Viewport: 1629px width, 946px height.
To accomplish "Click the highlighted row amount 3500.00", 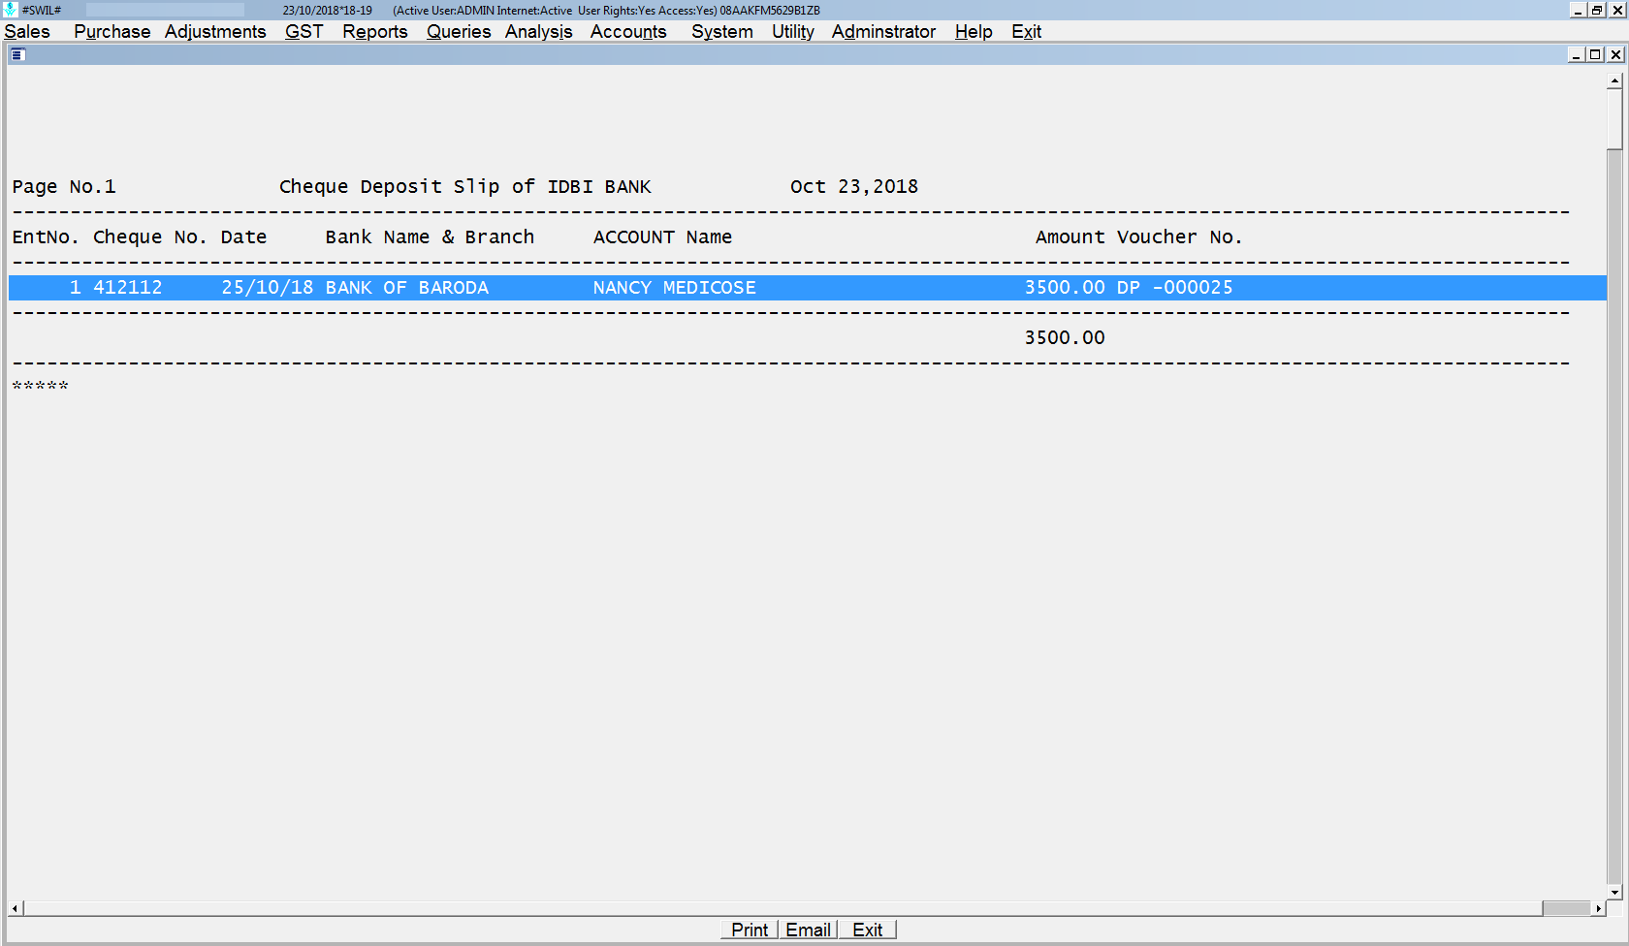I will 1065,288.
